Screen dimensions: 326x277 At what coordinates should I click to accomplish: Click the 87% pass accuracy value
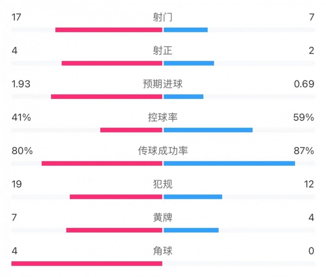[x=303, y=151]
